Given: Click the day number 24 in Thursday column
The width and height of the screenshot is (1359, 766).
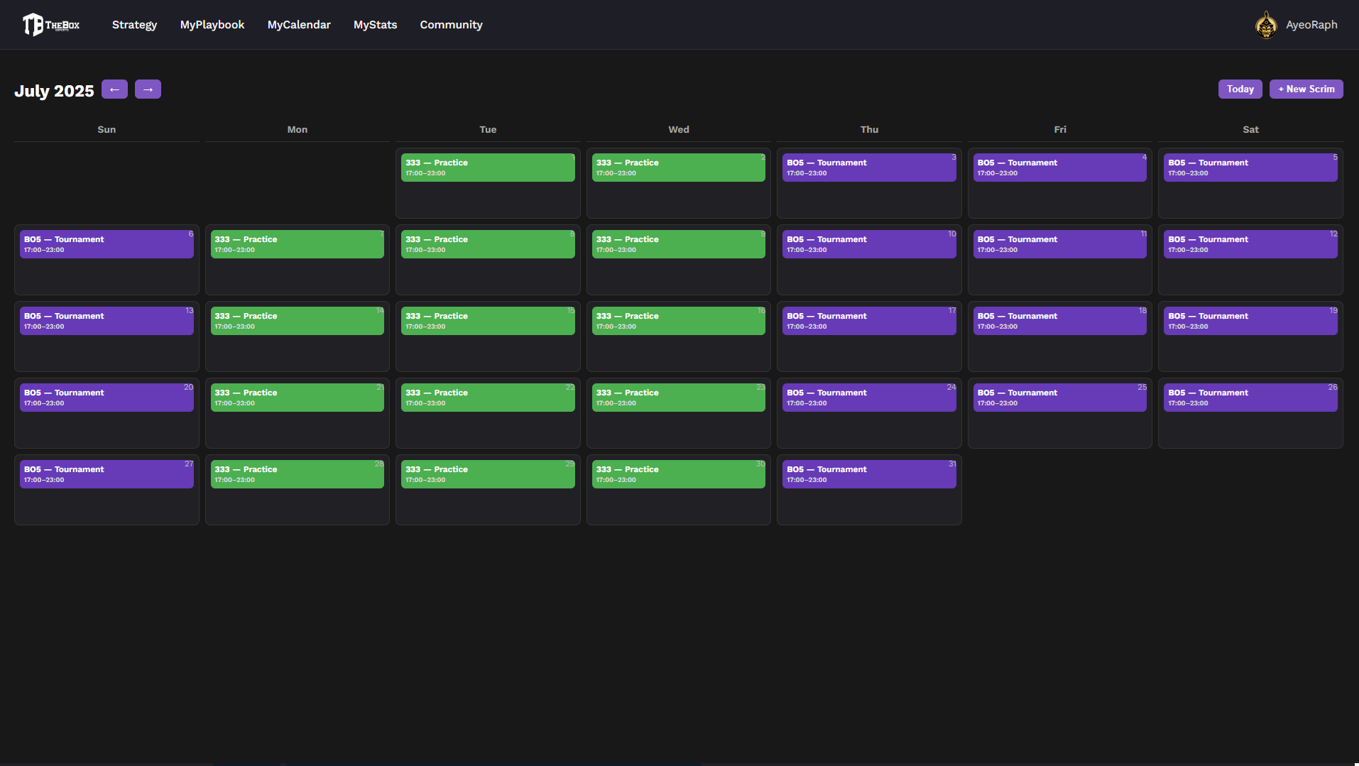Looking at the screenshot, I should [951, 387].
